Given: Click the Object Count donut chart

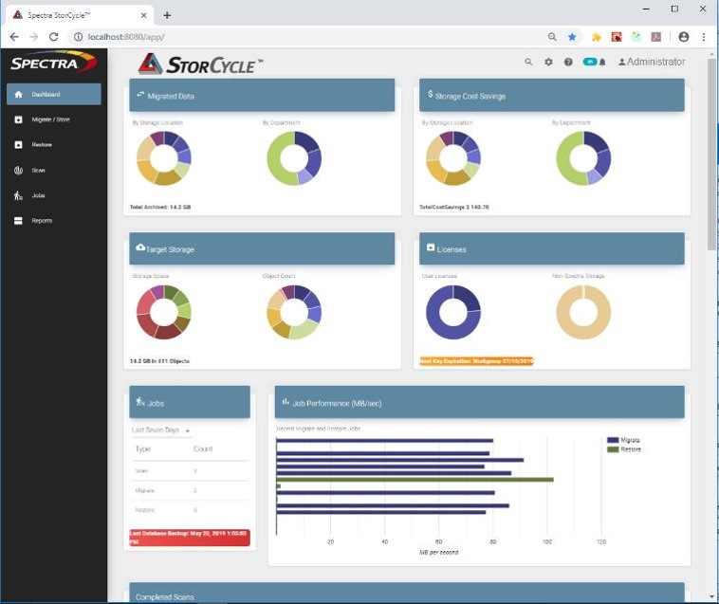Looking at the screenshot, I should click(x=294, y=312).
